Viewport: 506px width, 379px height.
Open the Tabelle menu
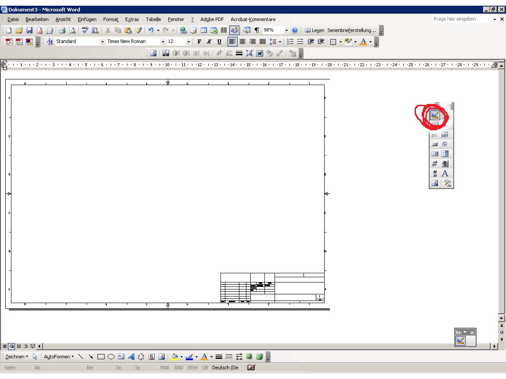pyautogui.click(x=153, y=19)
